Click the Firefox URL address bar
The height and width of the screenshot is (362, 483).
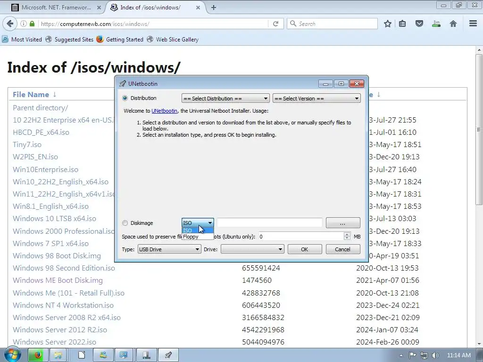(152, 24)
